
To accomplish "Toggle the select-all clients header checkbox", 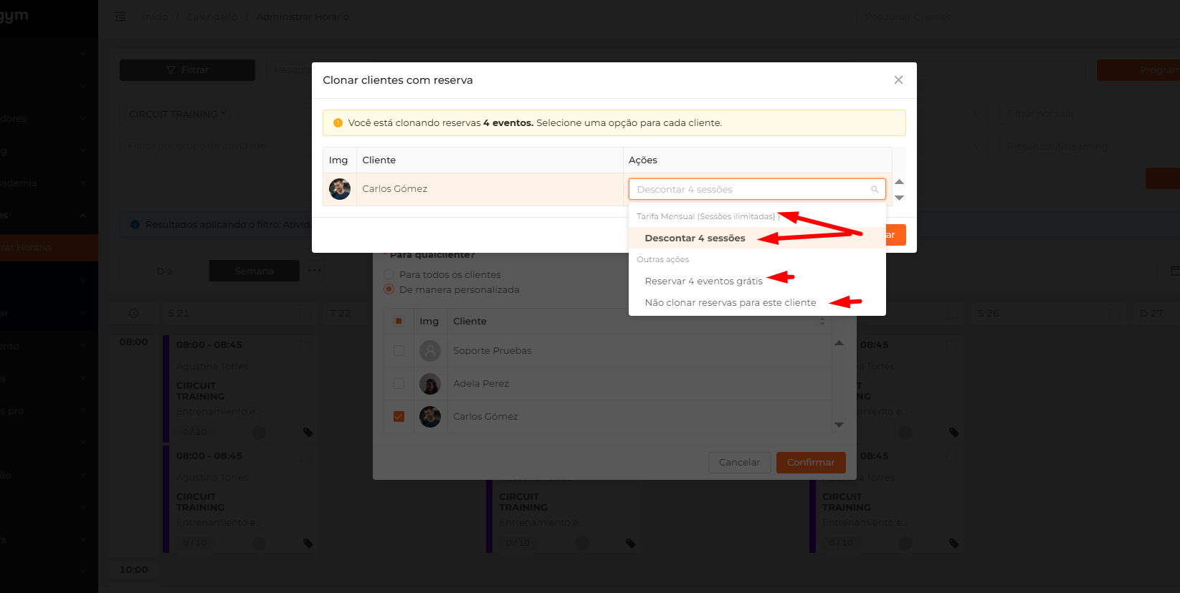I will (x=399, y=322).
